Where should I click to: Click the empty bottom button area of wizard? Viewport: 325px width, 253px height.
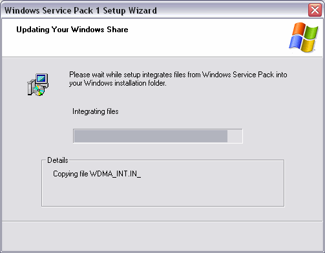pos(162,236)
